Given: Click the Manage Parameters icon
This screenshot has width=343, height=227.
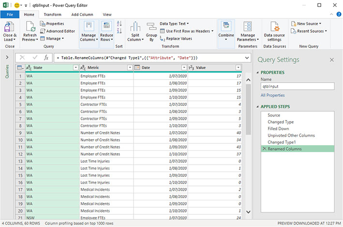Looking at the screenshot, I should 248,27.
